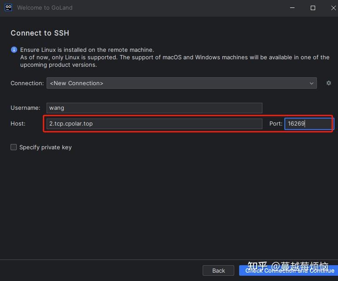The image size is (338, 281).
Task: Click the GoLand logo icon
Action: tap(8, 7)
